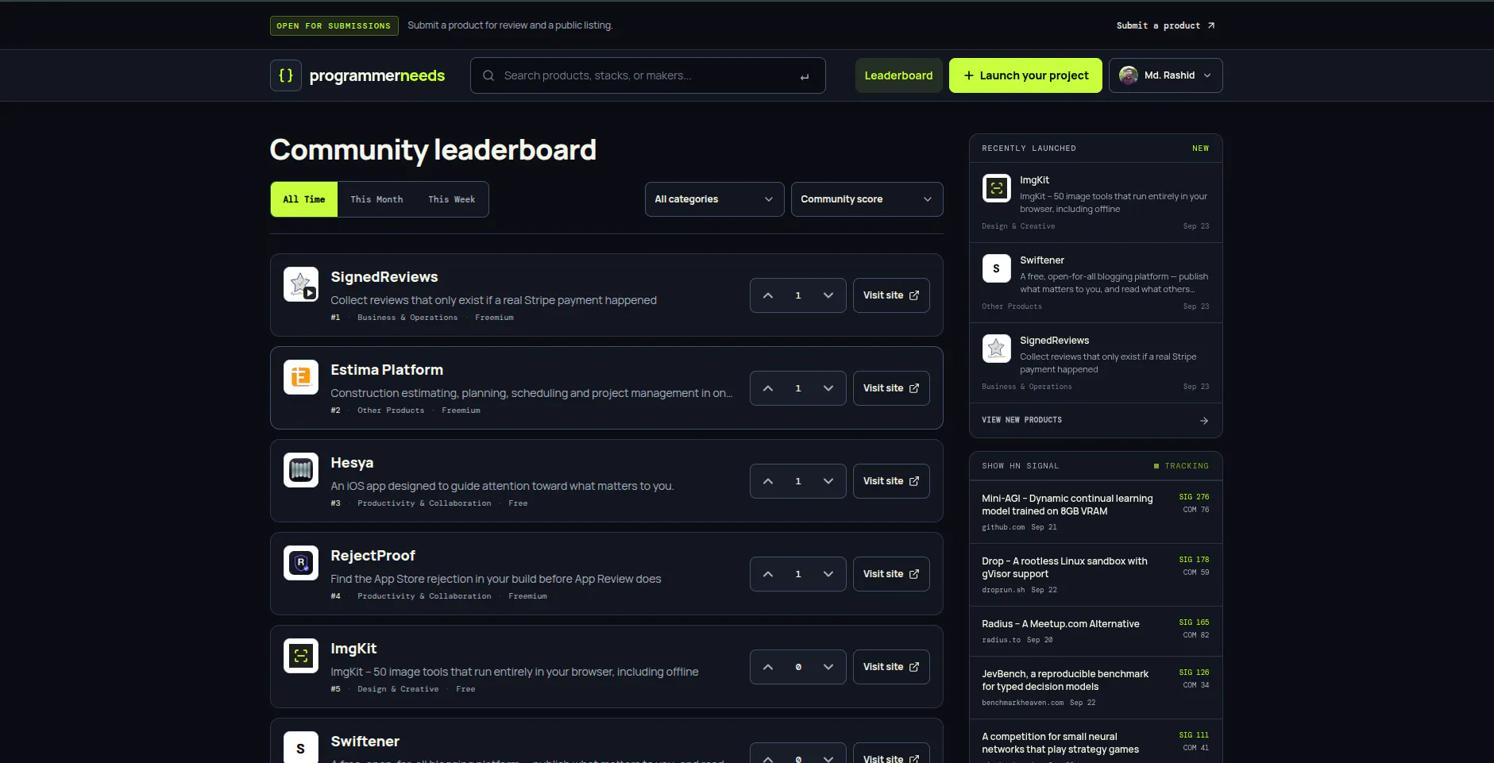Visit site for Hesya
The height and width of the screenshot is (763, 1494).
pyautogui.click(x=891, y=481)
